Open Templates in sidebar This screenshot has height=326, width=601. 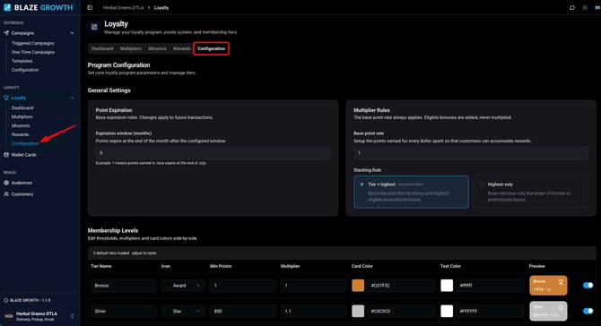[22, 61]
